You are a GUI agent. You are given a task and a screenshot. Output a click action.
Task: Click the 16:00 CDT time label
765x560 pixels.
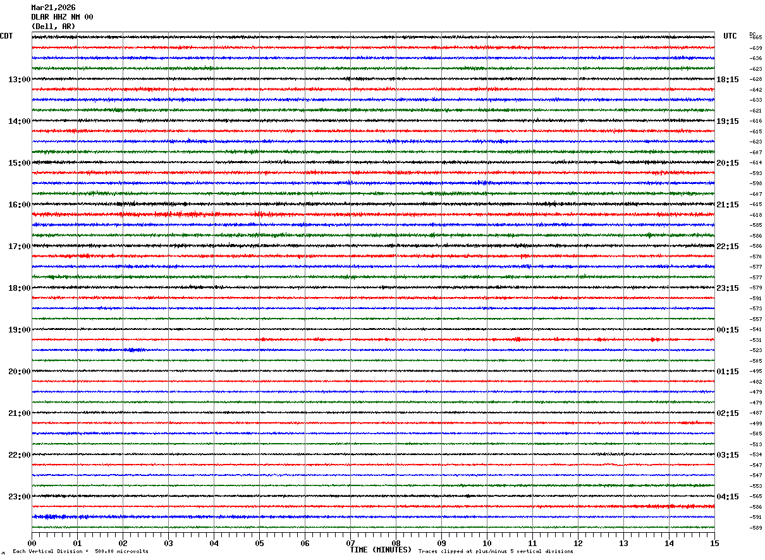coord(19,205)
